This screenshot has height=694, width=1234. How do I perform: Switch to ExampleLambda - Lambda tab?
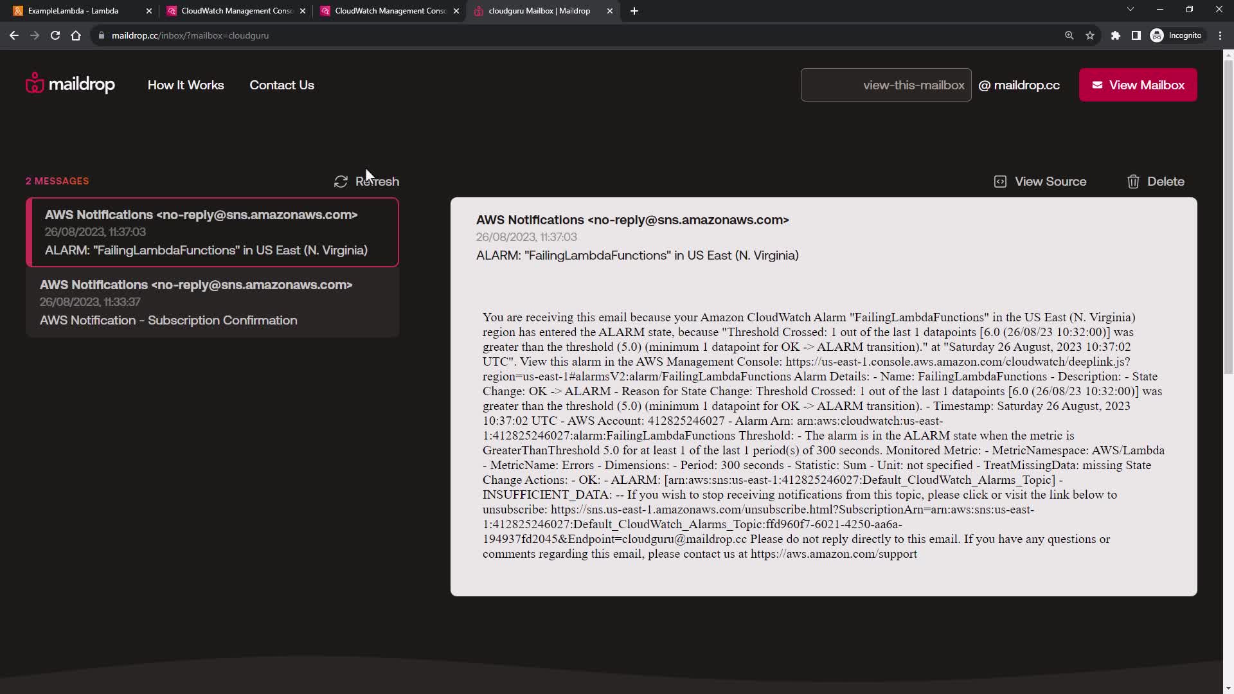[73, 11]
